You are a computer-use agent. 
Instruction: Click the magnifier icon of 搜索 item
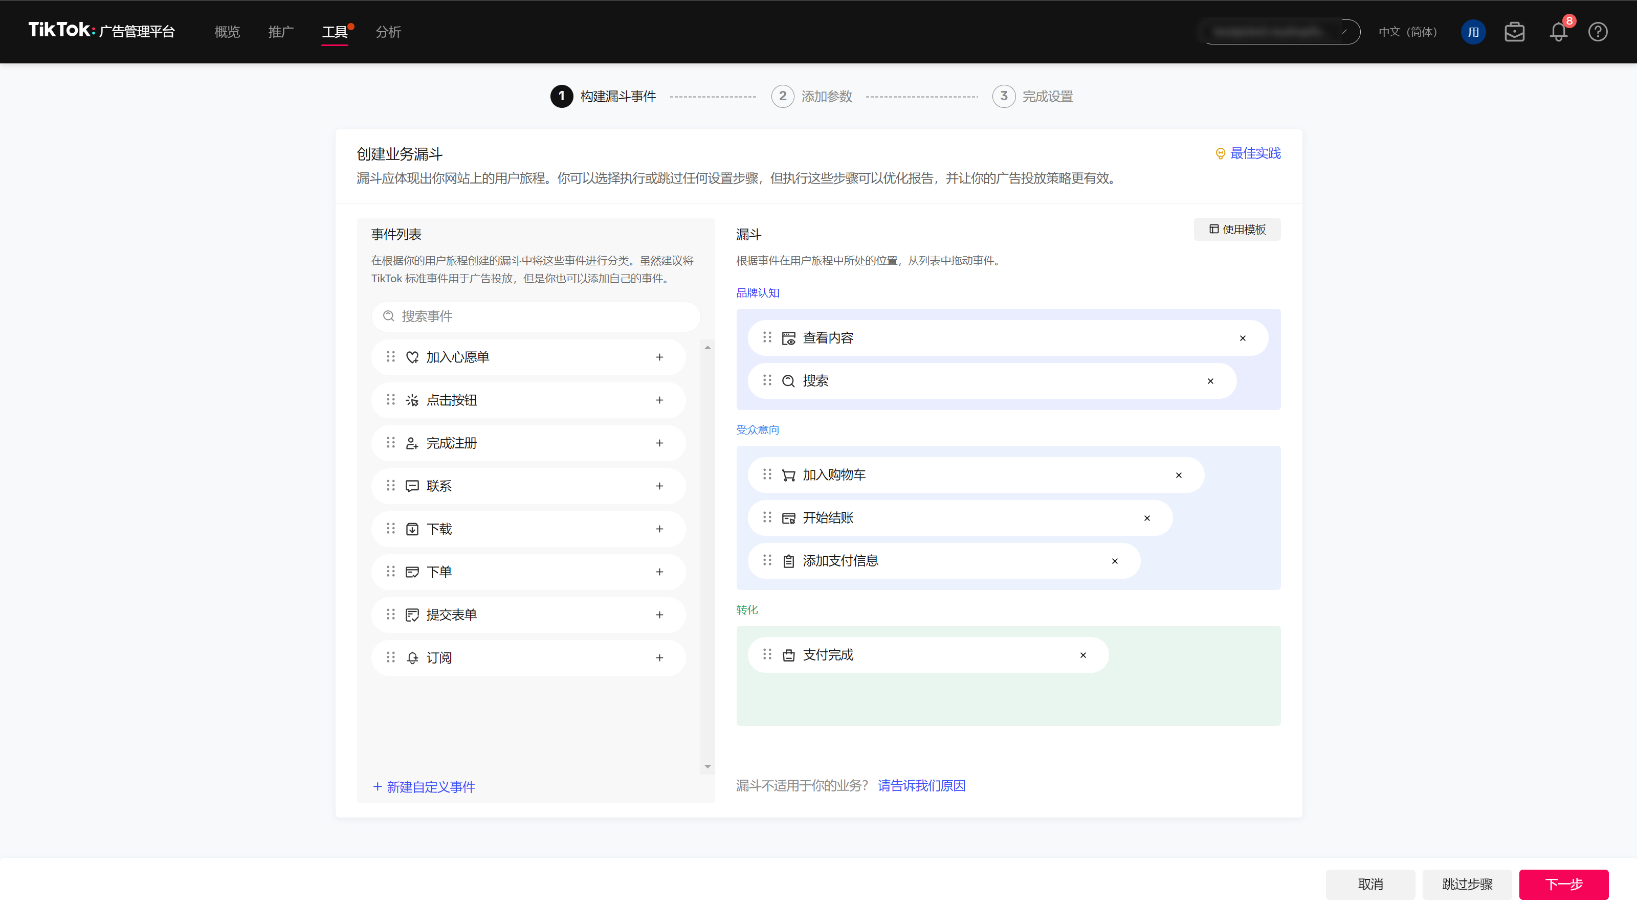tap(789, 381)
